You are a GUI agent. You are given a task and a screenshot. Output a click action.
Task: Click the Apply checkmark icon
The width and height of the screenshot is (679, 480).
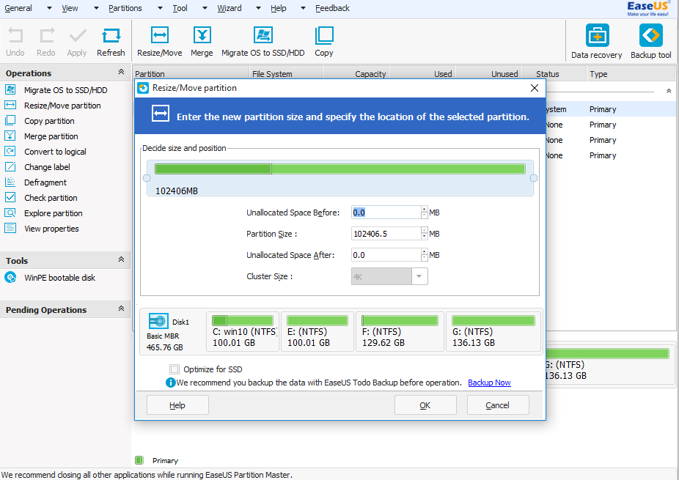pos(78,35)
